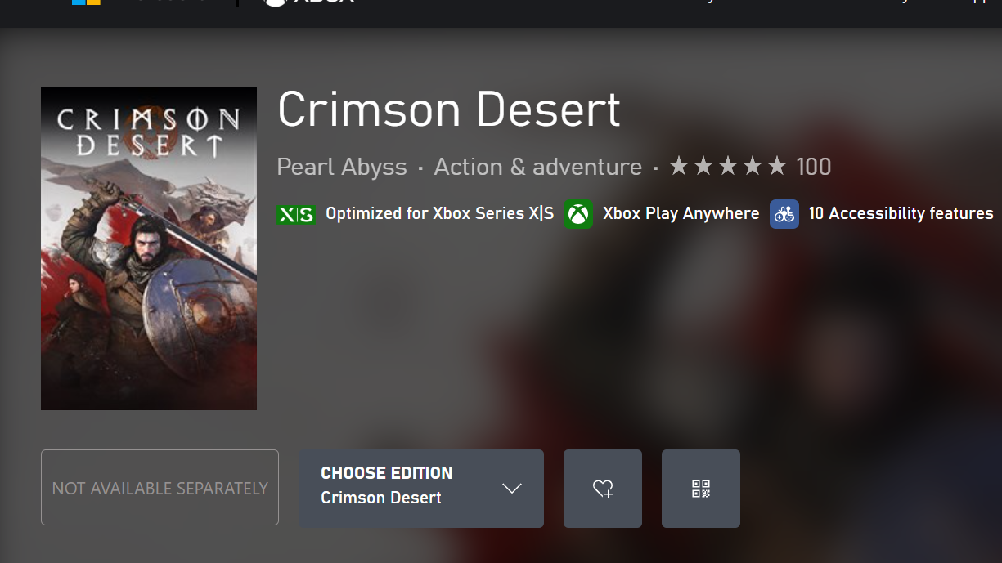Click the Microsoft logo in the header
Screen dimensions: 1002x563
(x=86, y=2)
